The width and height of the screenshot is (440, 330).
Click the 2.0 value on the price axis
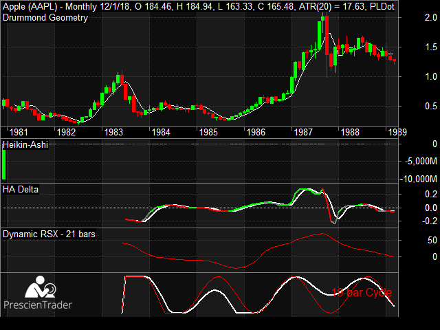click(x=431, y=18)
